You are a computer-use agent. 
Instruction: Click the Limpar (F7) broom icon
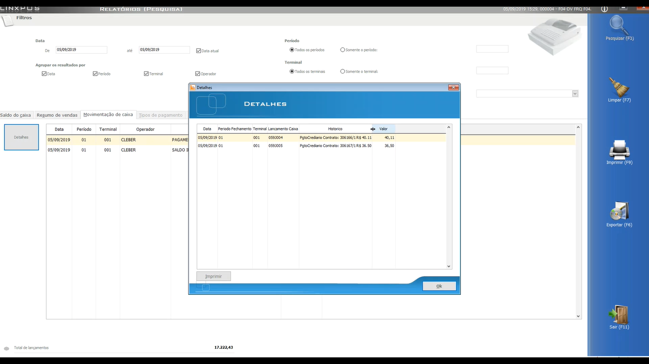click(x=619, y=87)
